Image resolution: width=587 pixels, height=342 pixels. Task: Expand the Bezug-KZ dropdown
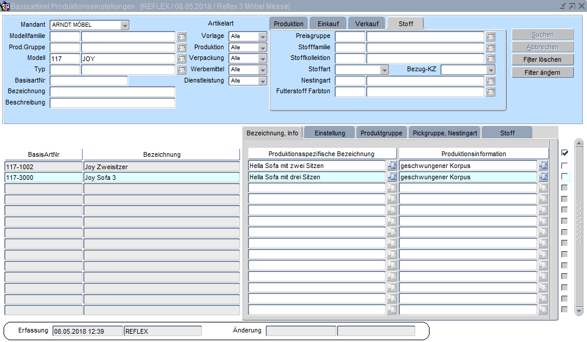[490, 70]
